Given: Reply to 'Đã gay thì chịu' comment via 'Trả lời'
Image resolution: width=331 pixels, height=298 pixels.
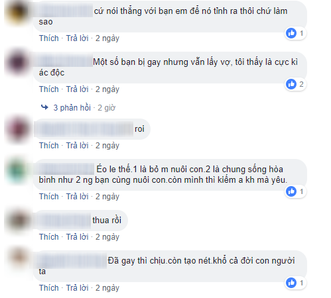Looking at the screenshot, I should [x=78, y=288].
